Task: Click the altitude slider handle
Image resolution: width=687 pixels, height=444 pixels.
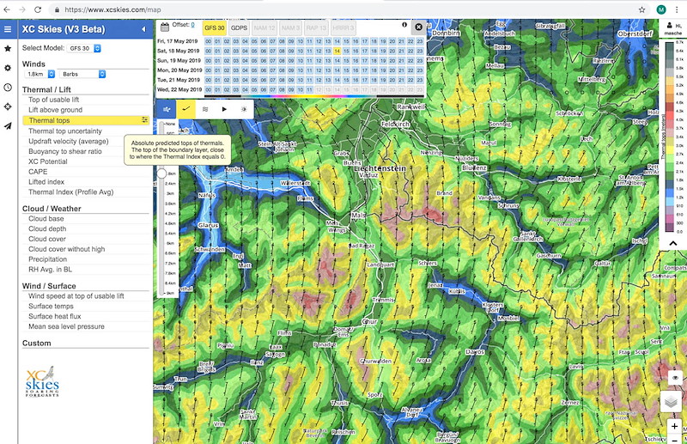Action: [161, 173]
